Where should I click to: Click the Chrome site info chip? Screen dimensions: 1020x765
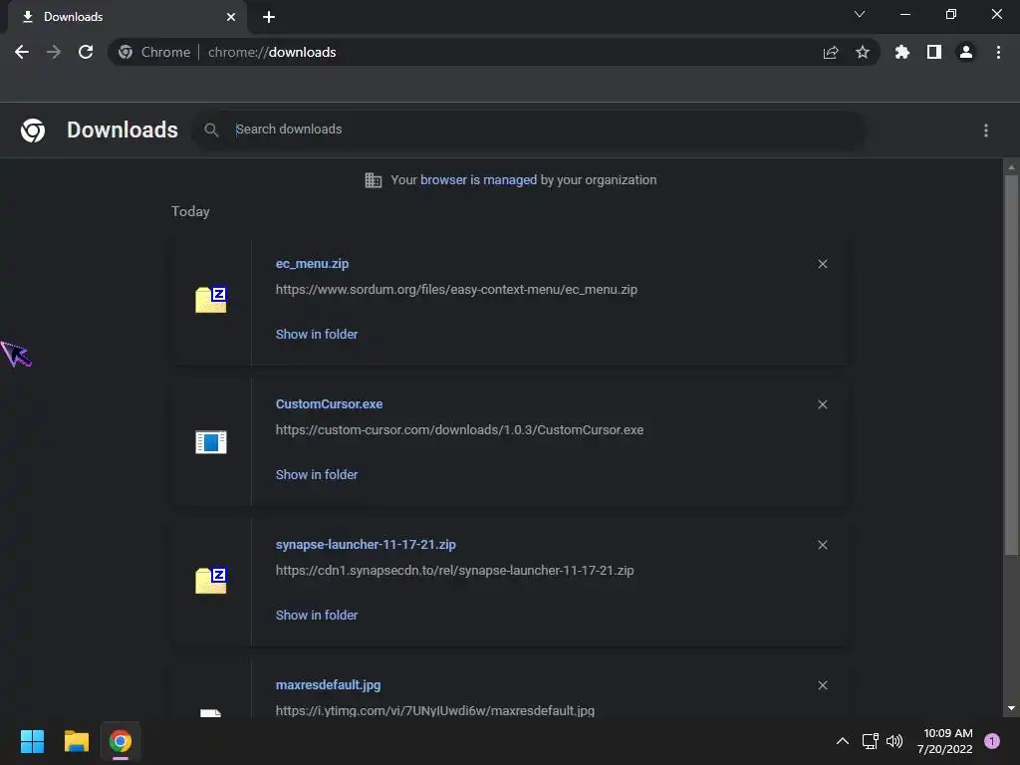tap(154, 52)
